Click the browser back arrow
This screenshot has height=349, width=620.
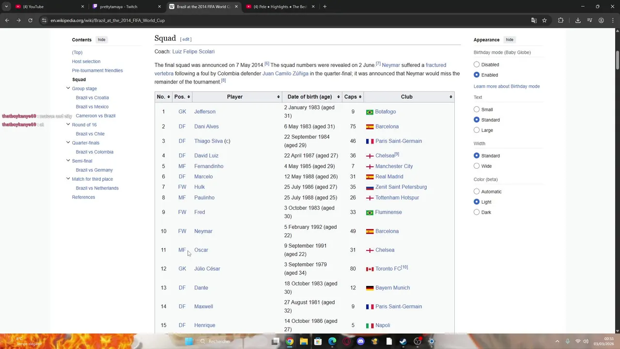click(7, 20)
